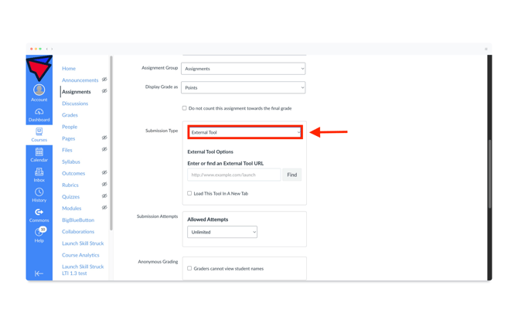Click hidden-eye icon beside Announcements
518x323 pixels.
point(104,80)
